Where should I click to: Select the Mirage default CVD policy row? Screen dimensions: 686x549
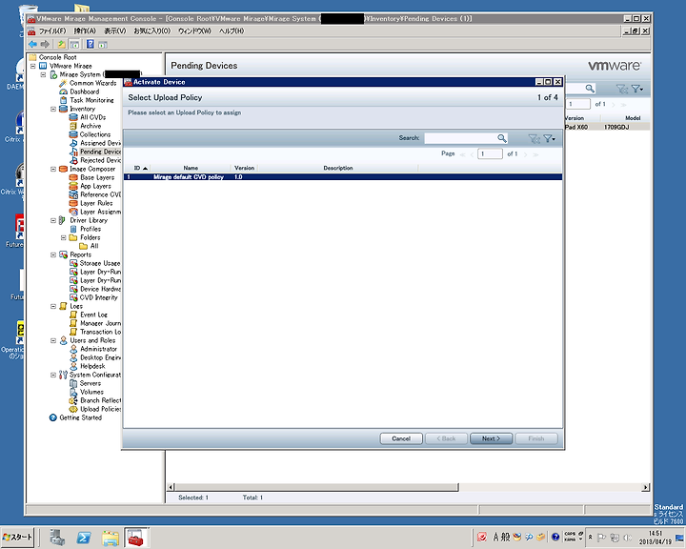pyautogui.click(x=343, y=177)
